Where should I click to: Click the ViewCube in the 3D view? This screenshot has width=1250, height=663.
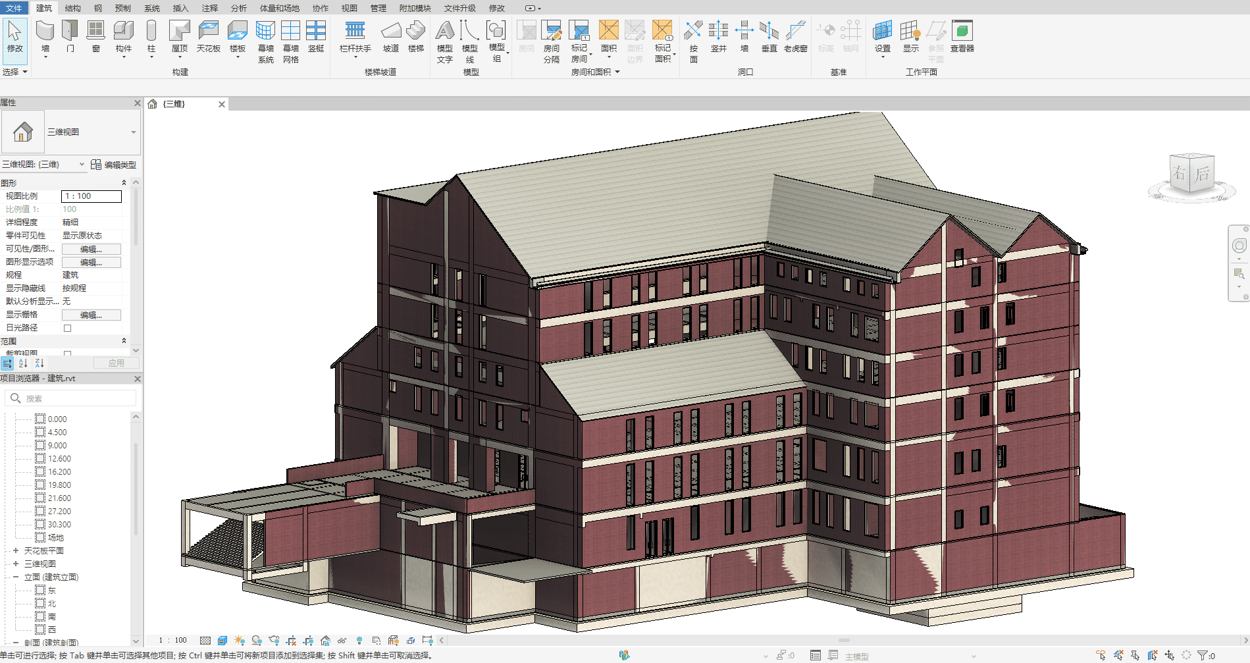[x=1191, y=174]
